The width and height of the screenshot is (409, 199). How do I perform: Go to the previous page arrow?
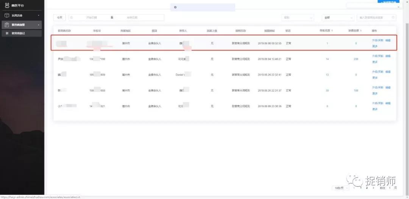tap(354, 188)
